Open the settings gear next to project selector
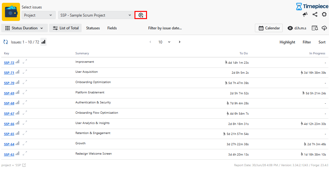329x169 pixels. click(x=141, y=15)
